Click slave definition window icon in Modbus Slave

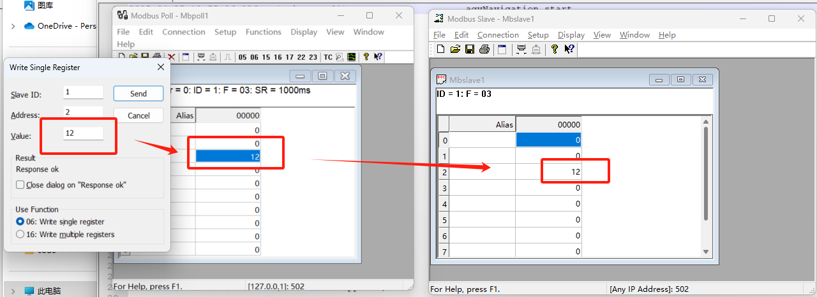[x=502, y=49]
